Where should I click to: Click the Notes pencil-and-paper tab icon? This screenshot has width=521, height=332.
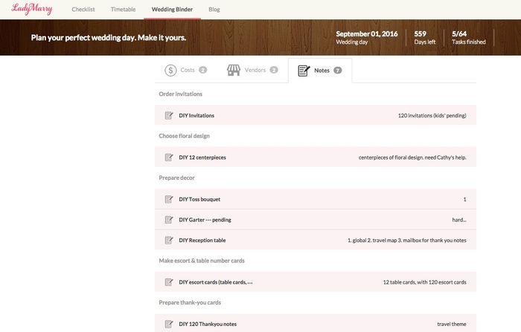click(304, 71)
